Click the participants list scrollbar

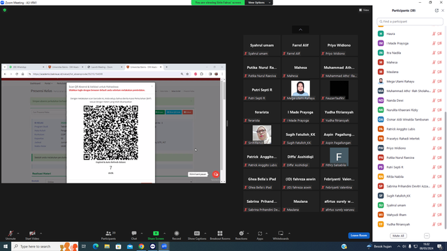click(x=446, y=170)
